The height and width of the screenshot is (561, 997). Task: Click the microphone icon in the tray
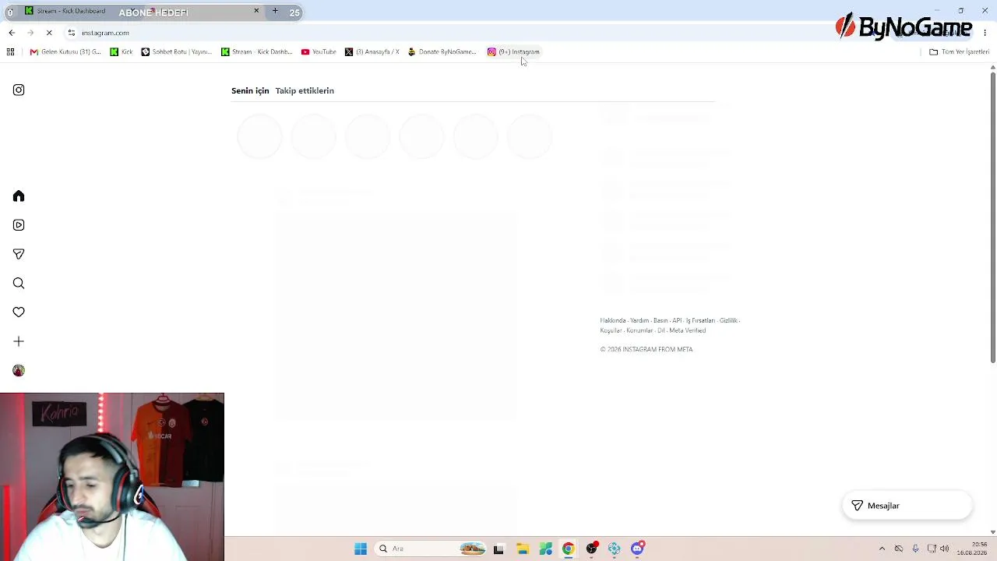coord(915,549)
